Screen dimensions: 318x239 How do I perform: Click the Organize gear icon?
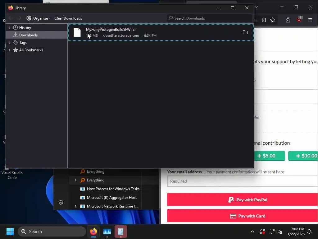tap(29, 18)
